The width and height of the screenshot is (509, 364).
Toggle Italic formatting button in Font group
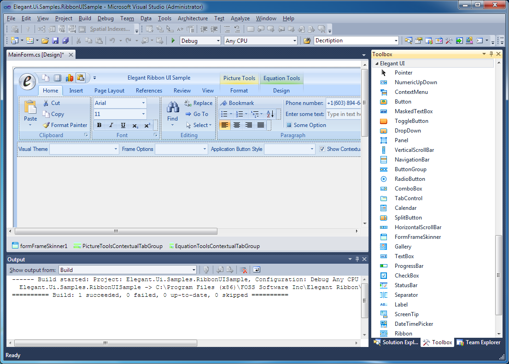pyautogui.click(x=111, y=125)
